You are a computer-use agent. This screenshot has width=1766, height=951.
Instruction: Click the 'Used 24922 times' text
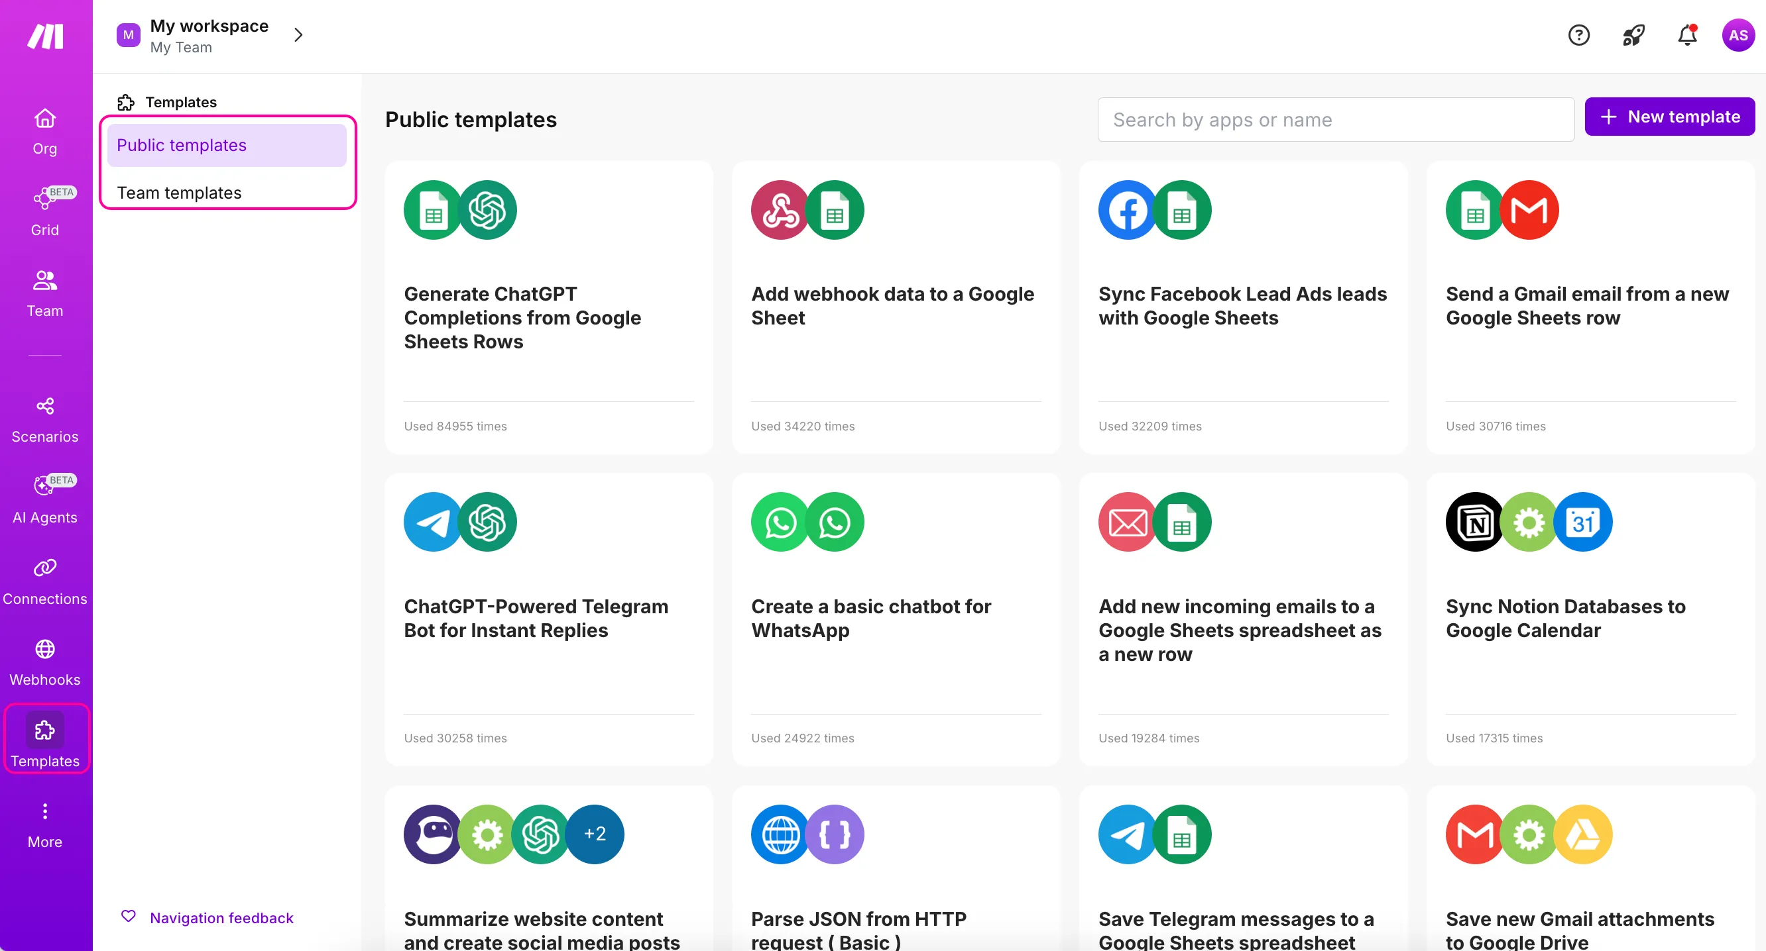pyautogui.click(x=802, y=738)
